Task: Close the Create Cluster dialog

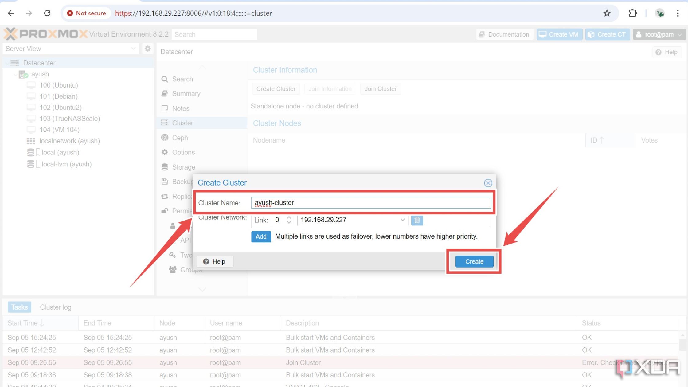Action: pyautogui.click(x=488, y=183)
